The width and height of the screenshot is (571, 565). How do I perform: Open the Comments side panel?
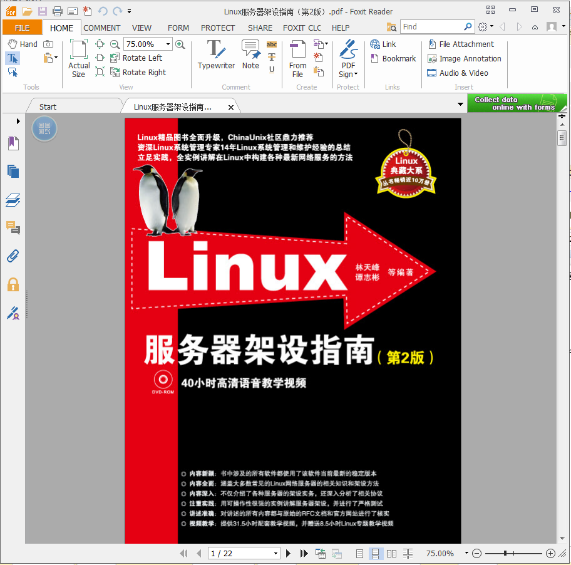click(13, 227)
